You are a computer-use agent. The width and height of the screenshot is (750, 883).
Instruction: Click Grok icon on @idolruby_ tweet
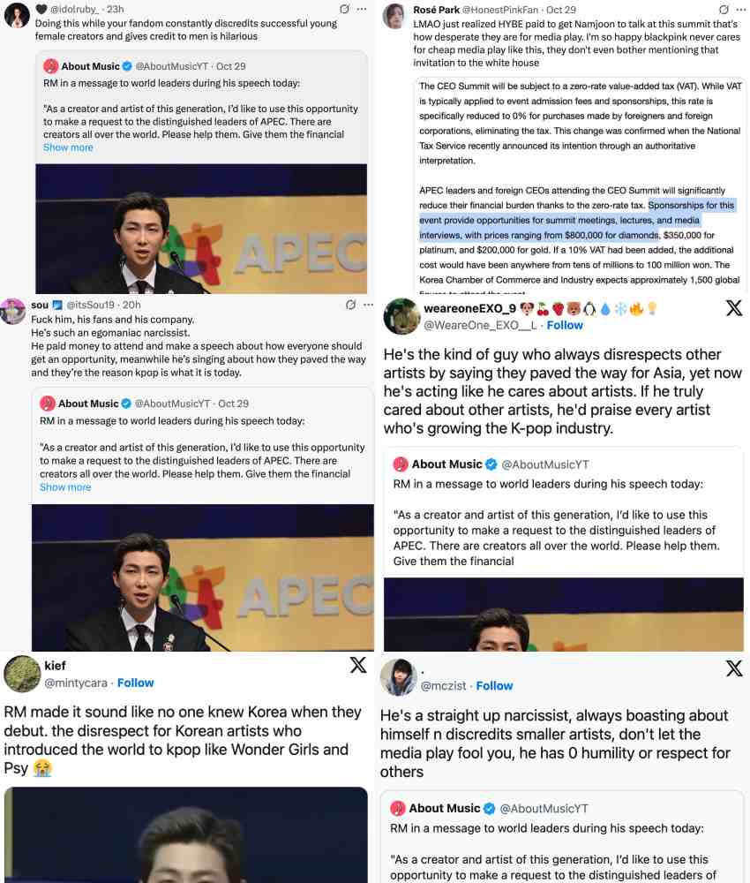point(344,9)
